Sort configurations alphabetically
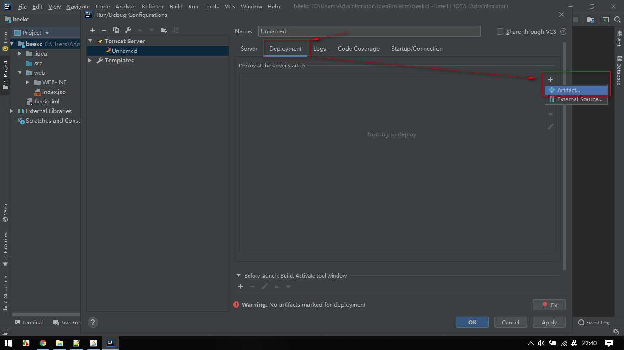 175,30
